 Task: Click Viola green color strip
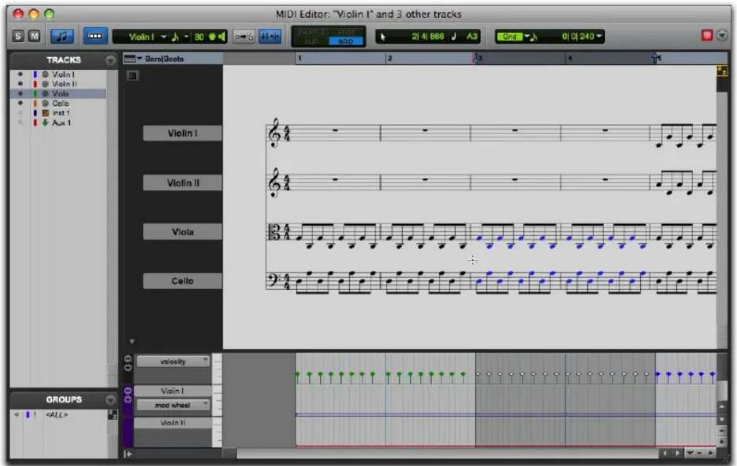[x=35, y=93]
